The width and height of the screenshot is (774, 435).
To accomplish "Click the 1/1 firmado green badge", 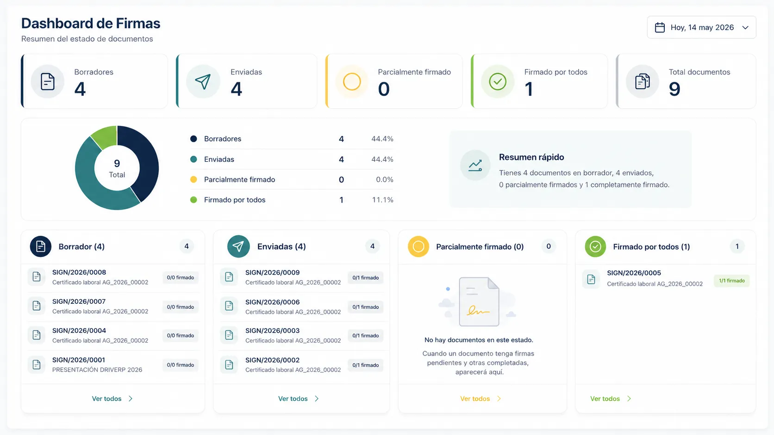I will pyautogui.click(x=732, y=281).
